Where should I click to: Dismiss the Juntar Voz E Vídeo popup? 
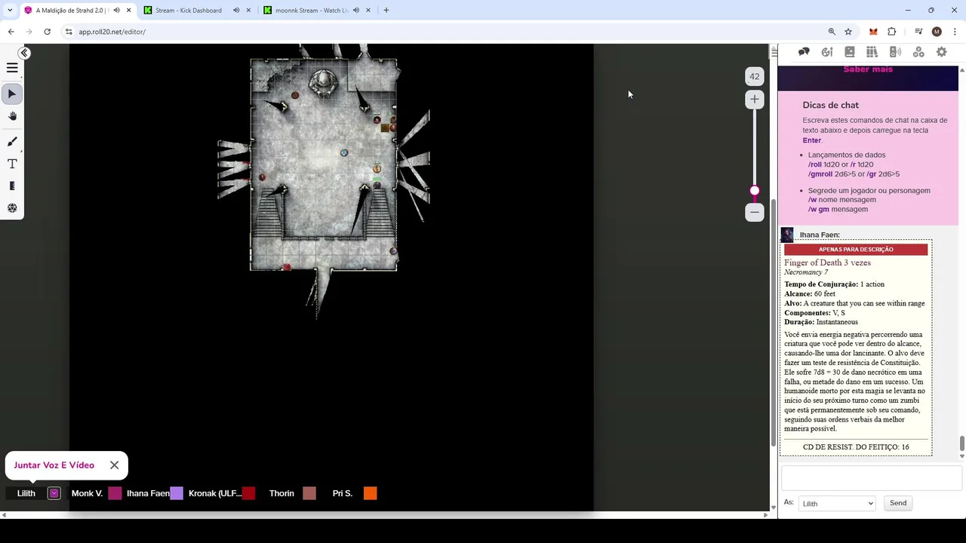coord(114,465)
